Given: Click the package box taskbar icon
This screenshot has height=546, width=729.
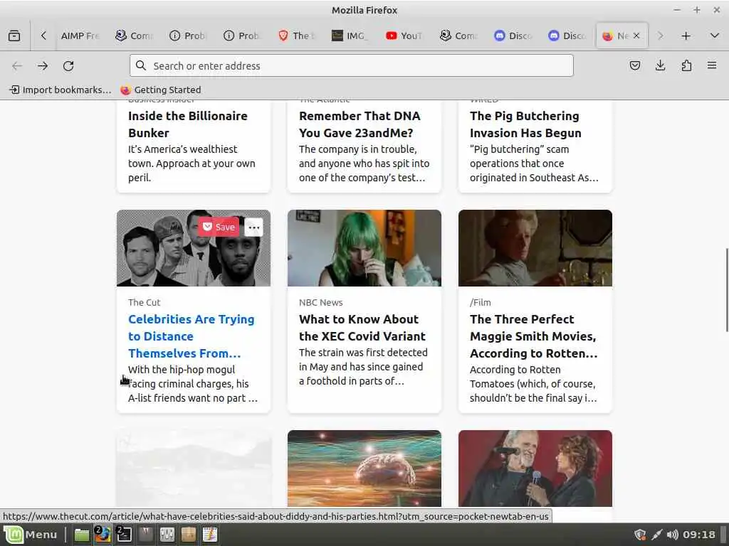Looking at the screenshot, I should [x=188, y=535].
